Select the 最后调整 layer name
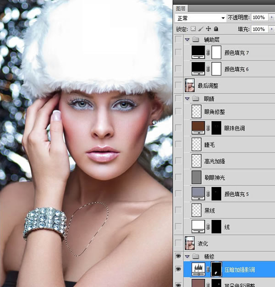The height and width of the screenshot is (287, 275). [208, 86]
